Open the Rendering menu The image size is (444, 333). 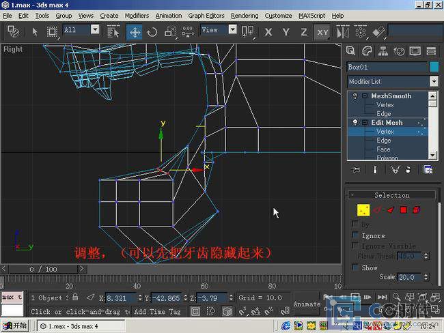[245, 16]
